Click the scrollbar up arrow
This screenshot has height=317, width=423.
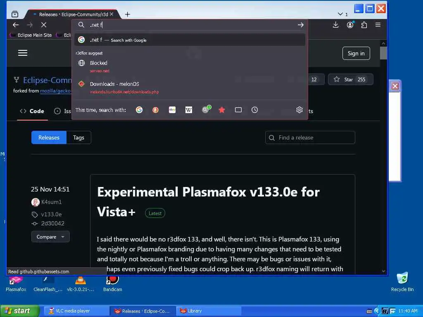pos(383,43)
